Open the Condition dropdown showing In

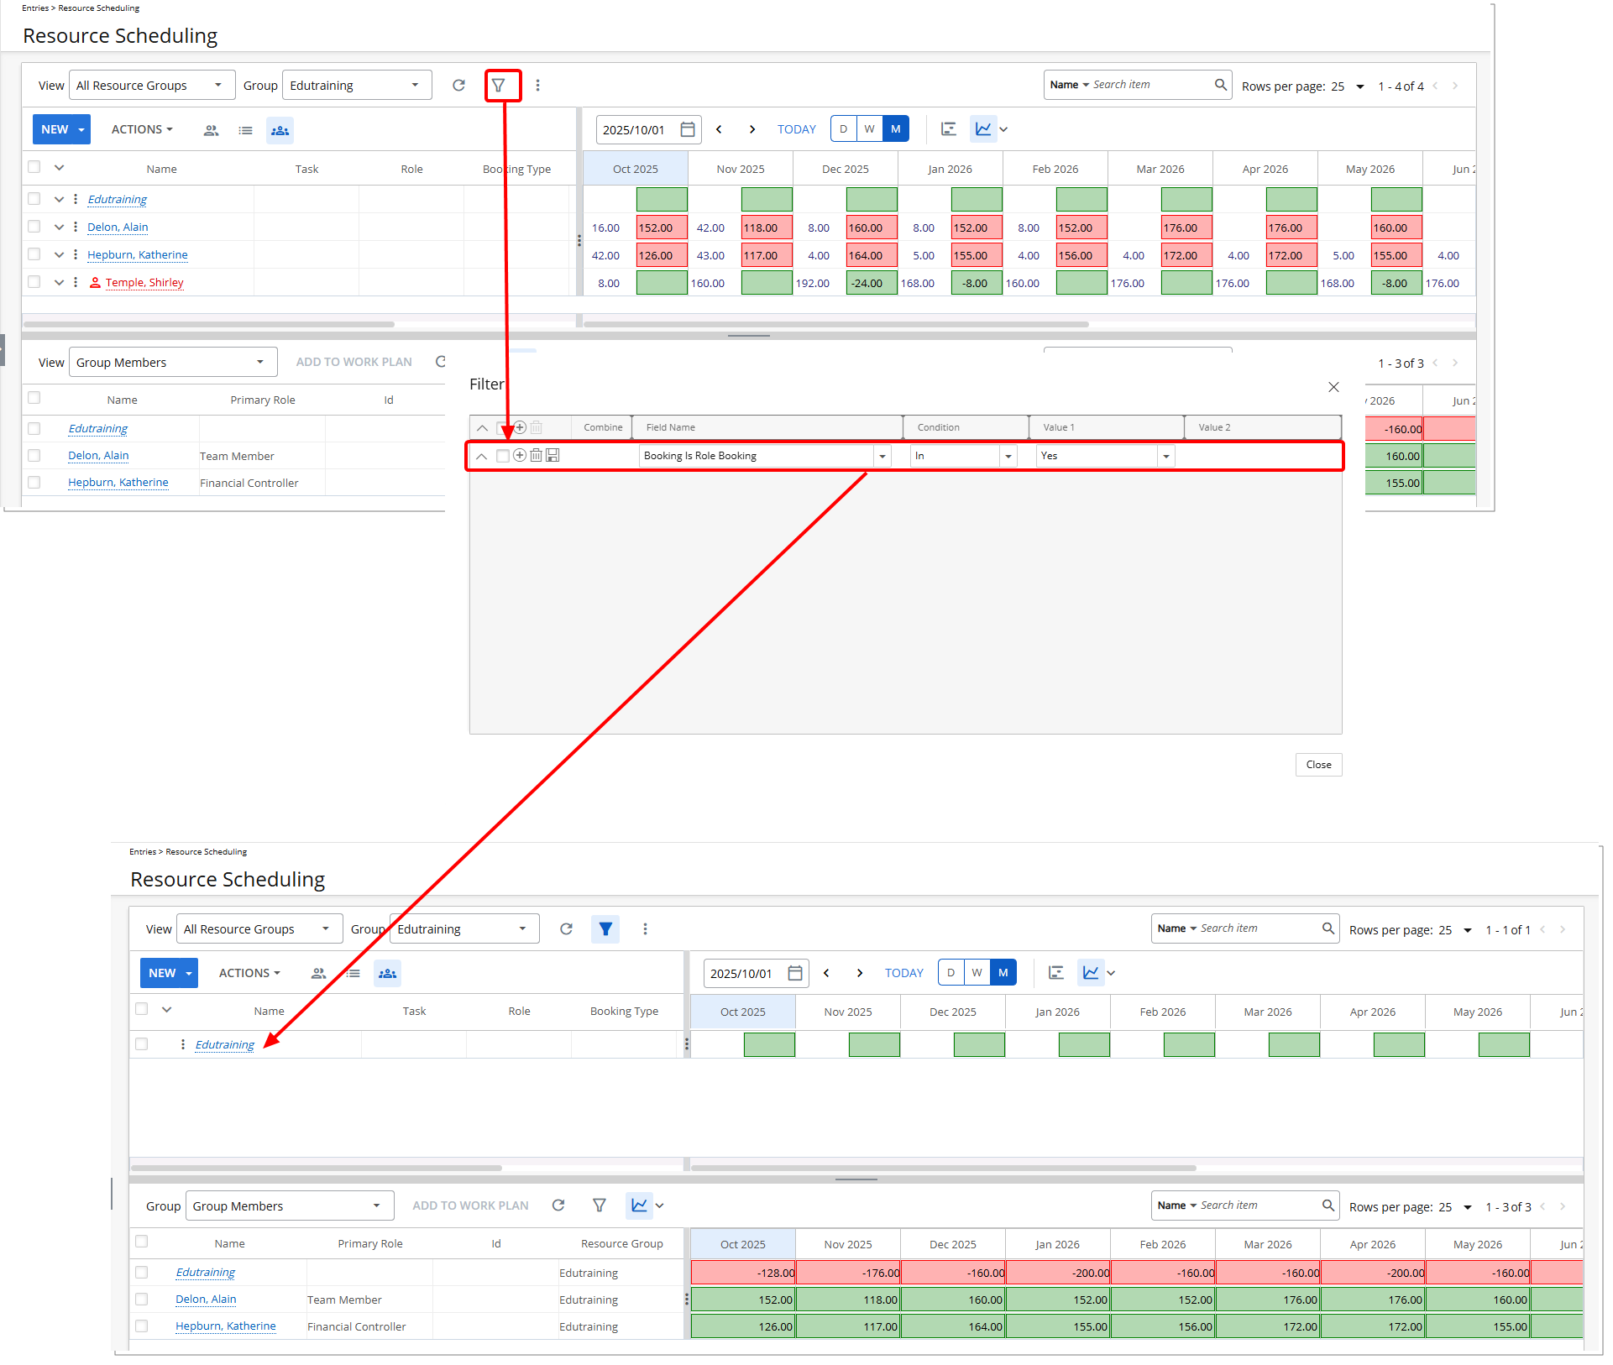click(x=962, y=455)
